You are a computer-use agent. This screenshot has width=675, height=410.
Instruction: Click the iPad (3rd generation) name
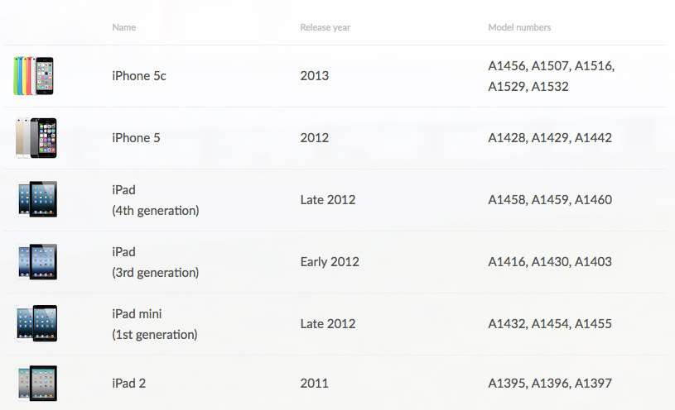coord(156,262)
